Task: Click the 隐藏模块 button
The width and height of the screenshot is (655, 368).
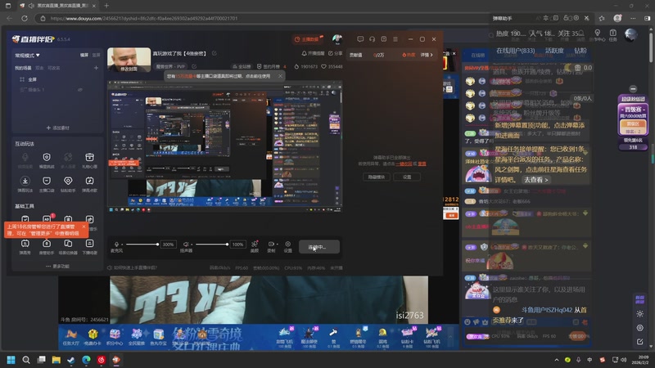Action: tap(377, 177)
